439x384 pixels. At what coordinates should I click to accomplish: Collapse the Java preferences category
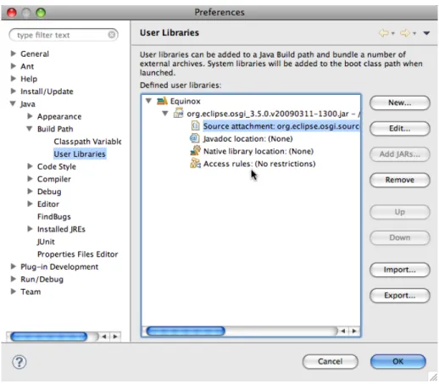coord(13,103)
